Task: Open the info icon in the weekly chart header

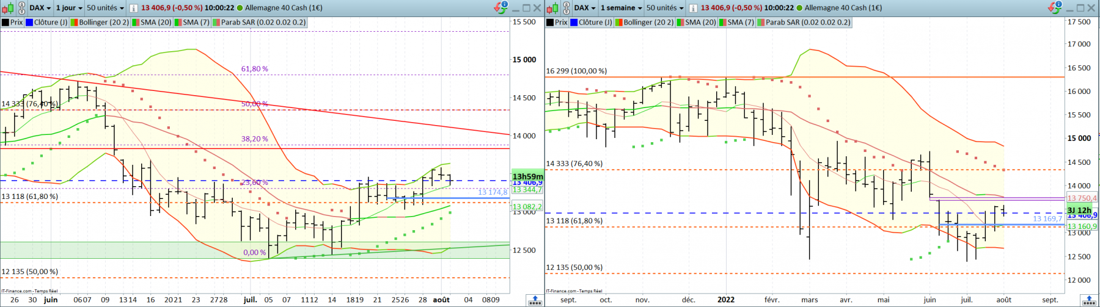Action: (693, 8)
